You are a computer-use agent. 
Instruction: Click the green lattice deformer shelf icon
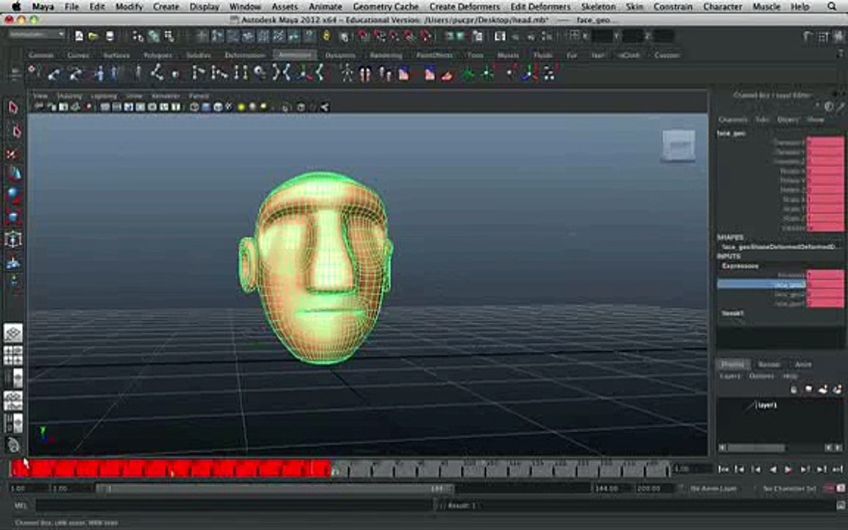(468, 73)
